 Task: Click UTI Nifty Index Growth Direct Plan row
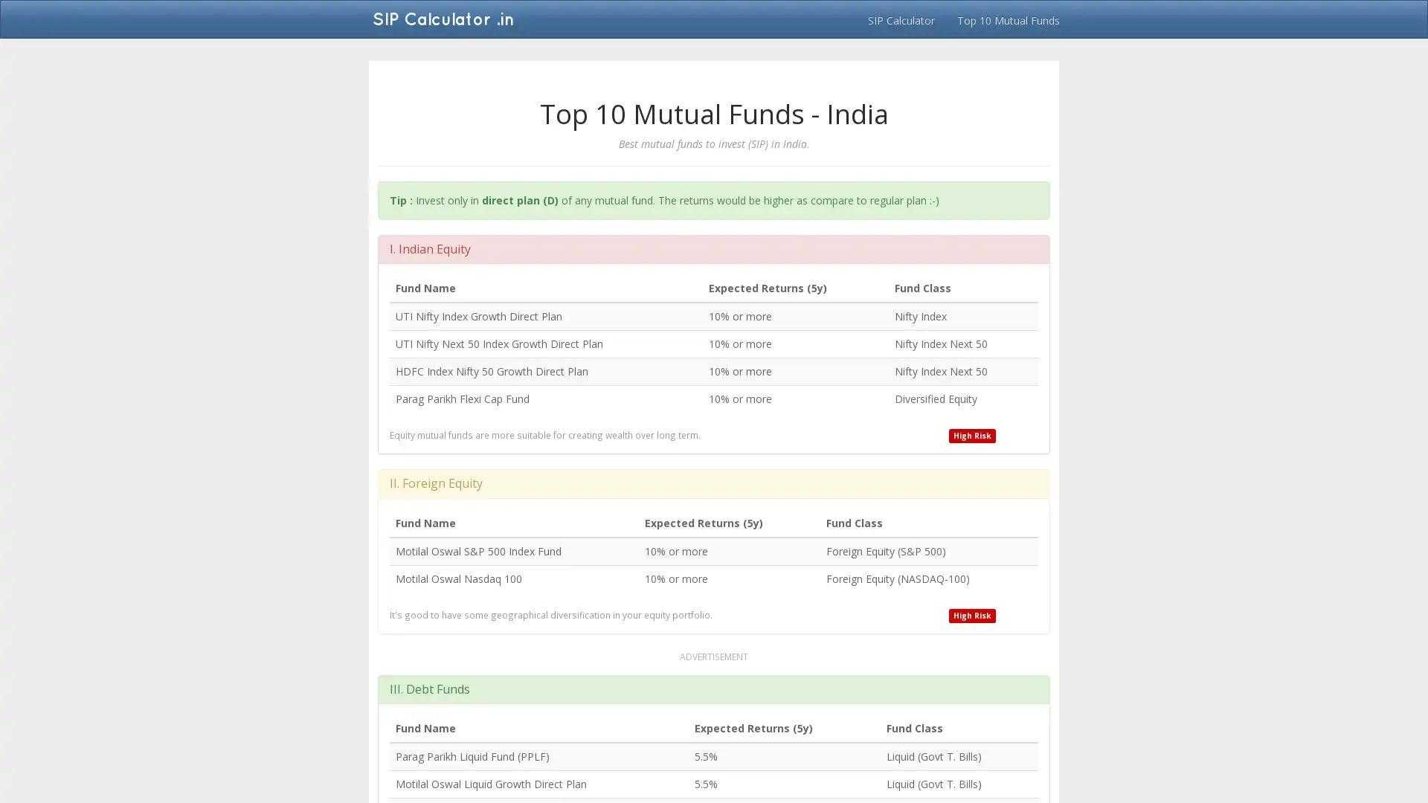713,317
